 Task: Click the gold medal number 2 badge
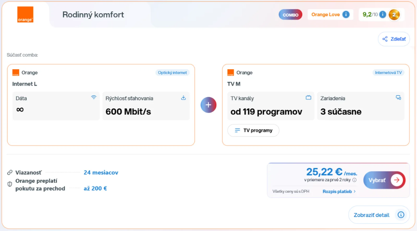pyautogui.click(x=394, y=15)
